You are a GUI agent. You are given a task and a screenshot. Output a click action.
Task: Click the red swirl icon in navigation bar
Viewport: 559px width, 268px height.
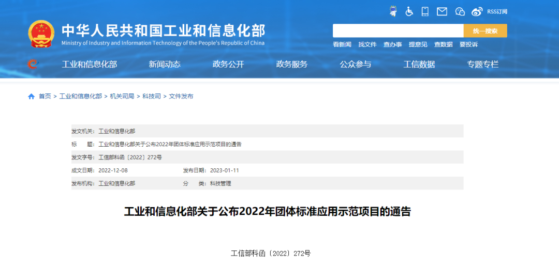pyautogui.click(x=33, y=64)
